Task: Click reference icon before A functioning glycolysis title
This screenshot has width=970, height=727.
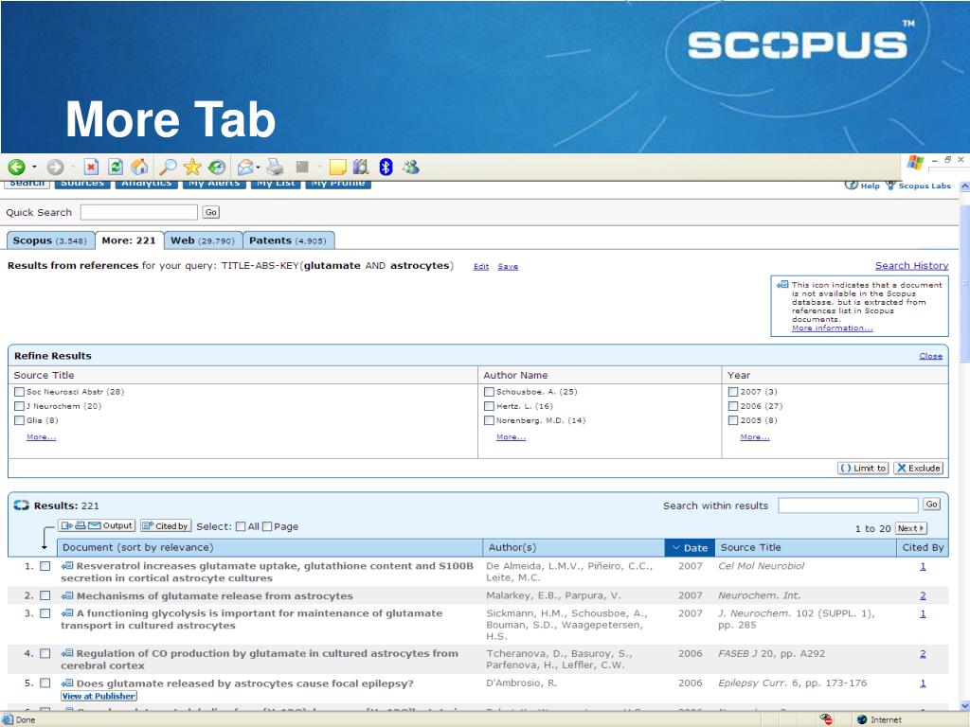Action: 67,613
